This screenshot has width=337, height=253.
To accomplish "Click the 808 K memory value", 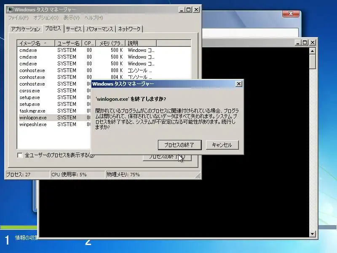I will (x=117, y=70).
